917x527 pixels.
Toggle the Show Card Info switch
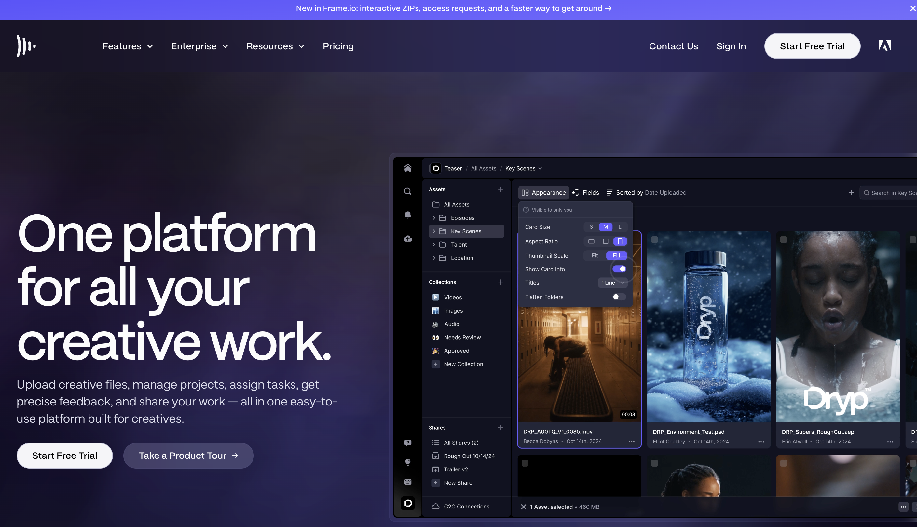(619, 269)
